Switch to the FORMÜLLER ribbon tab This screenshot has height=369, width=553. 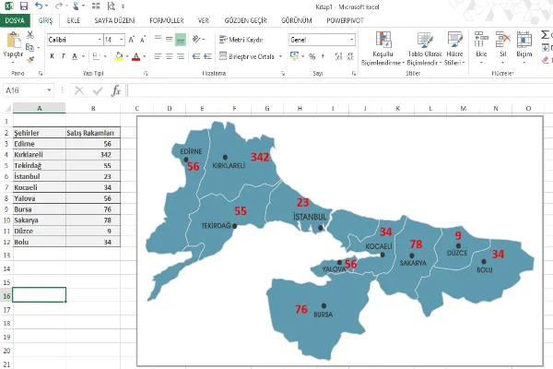click(166, 19)
